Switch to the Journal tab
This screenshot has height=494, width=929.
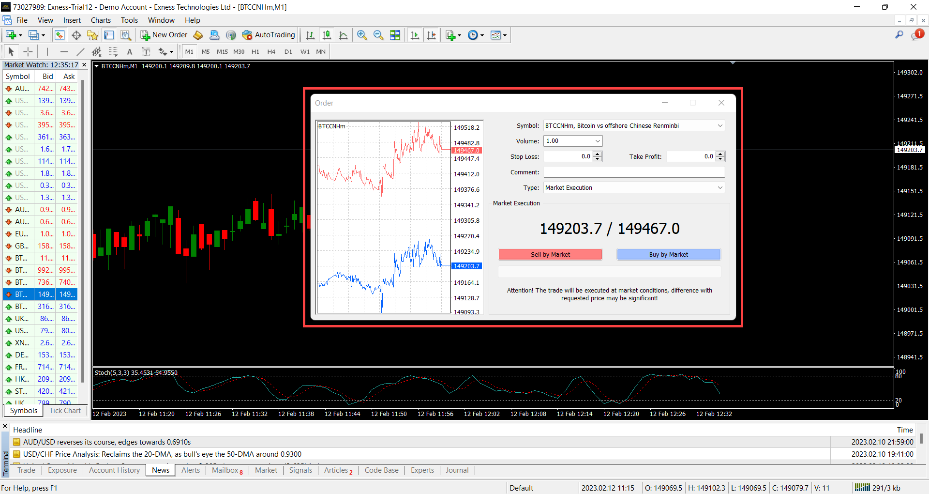pyautogui.click(x=457, y=470)
